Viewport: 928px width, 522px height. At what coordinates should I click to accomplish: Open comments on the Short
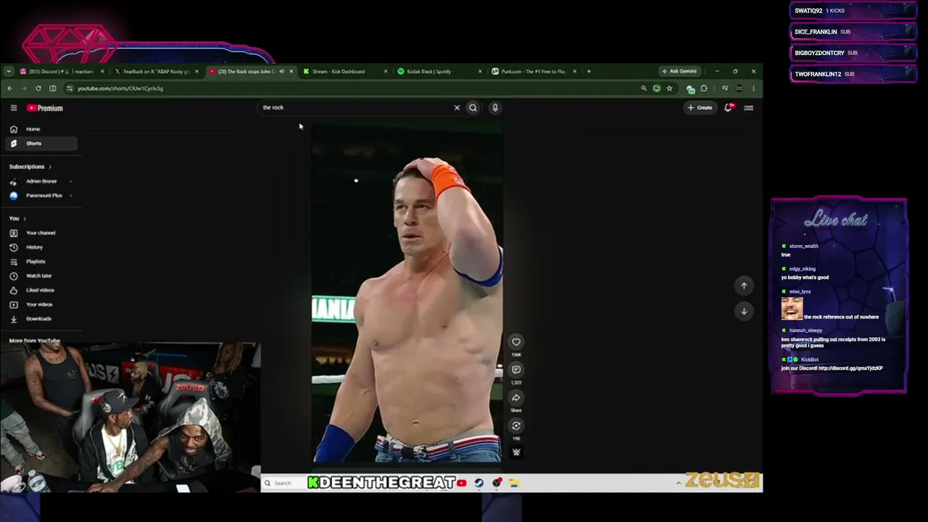(516, 370)
